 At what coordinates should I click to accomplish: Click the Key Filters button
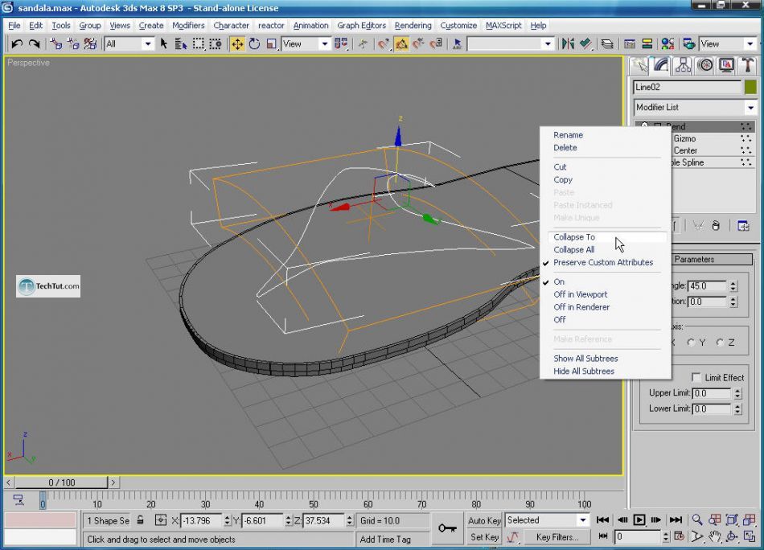pos(557,537)
